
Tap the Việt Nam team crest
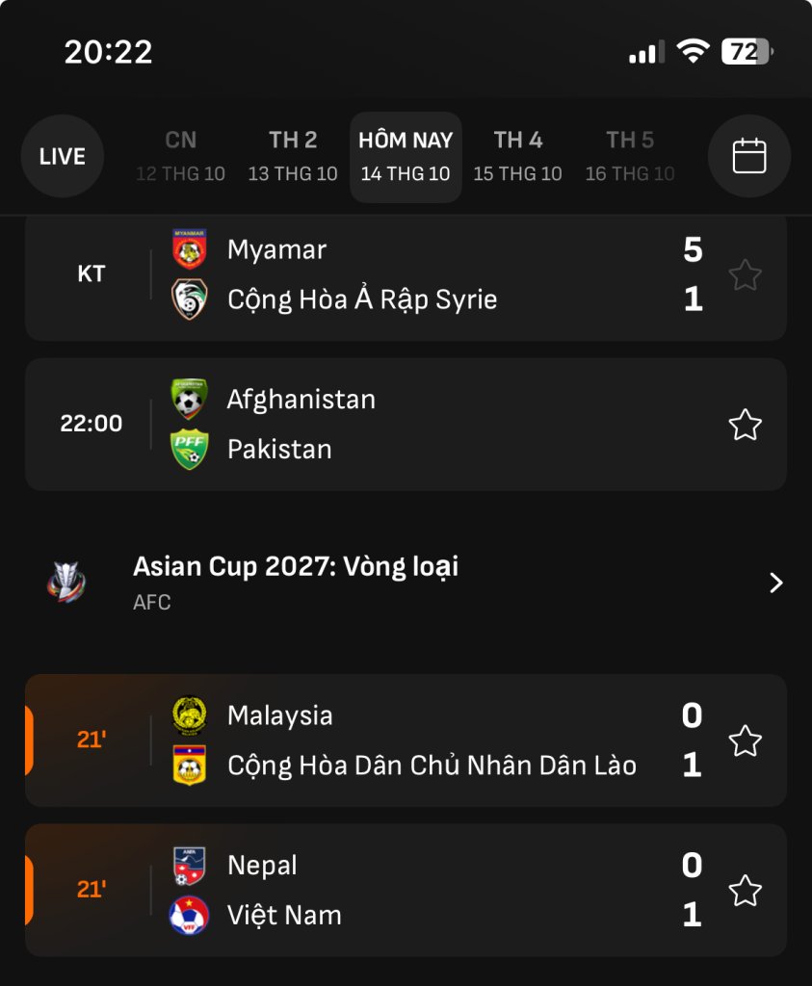click(189, 915)
